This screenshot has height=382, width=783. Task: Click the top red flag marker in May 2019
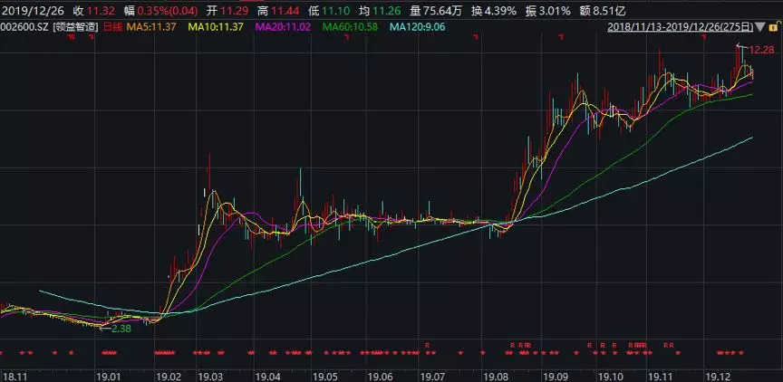click(x=346, y=36)
